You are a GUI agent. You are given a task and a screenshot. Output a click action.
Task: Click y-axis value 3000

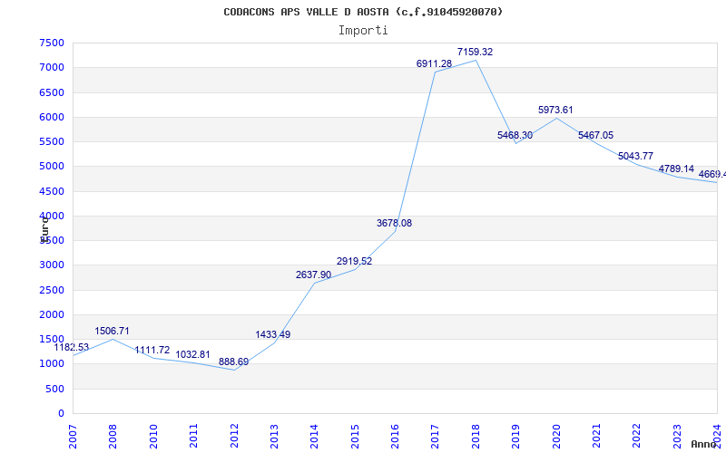tap(52, 265)
